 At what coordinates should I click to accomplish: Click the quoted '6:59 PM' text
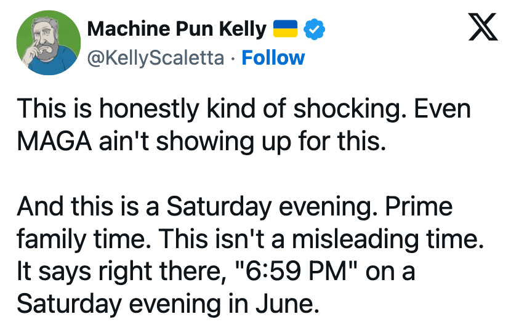coord(292,272)
